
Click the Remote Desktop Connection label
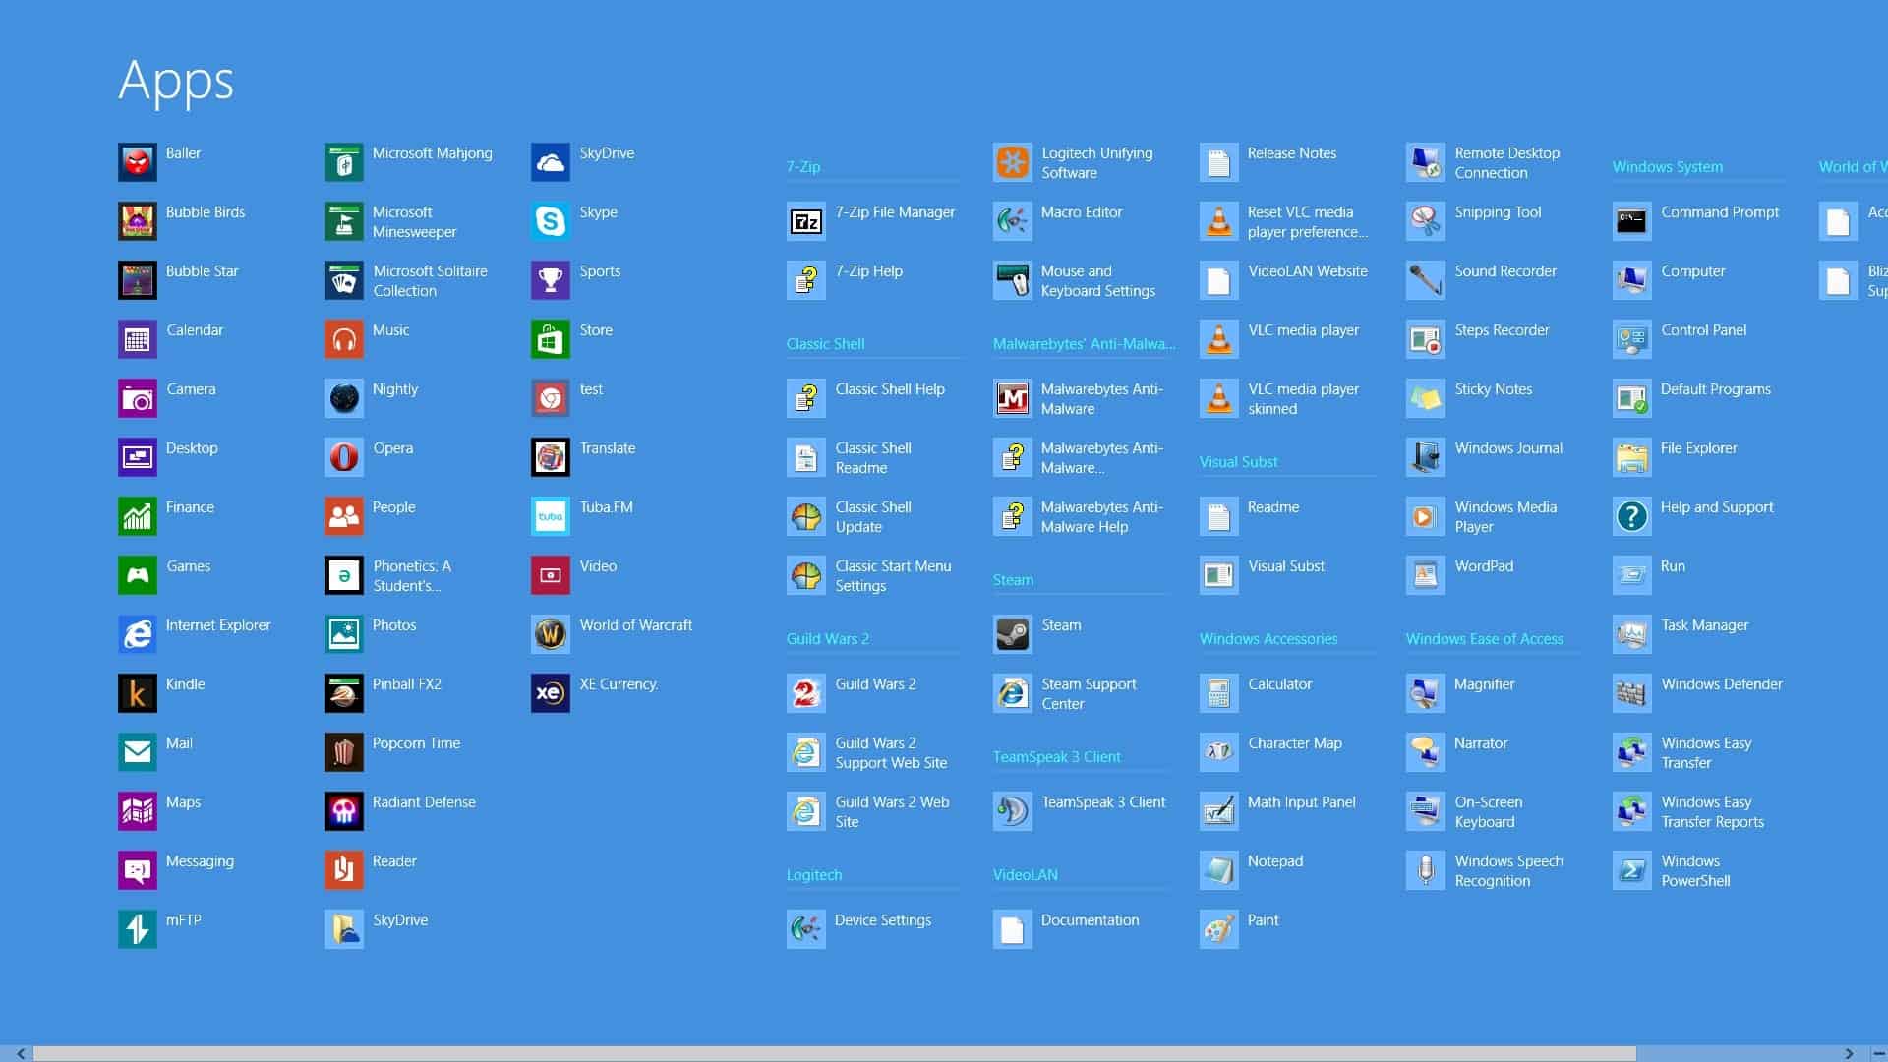(1507, 163)
